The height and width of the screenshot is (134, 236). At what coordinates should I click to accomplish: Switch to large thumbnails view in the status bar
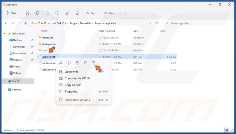(x=231, y=130)
